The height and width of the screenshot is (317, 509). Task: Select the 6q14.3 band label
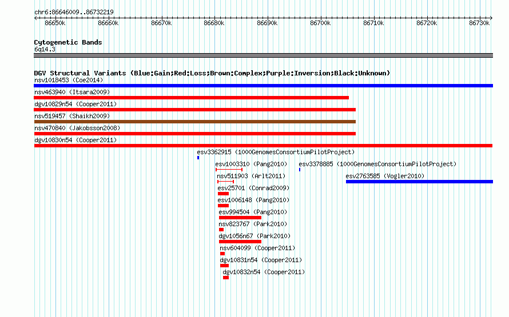coord(45,49)
